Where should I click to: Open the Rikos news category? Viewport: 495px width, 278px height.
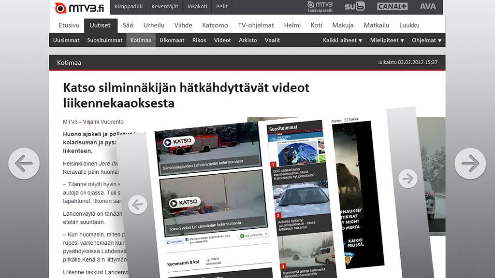pyautogui.click(x=199, y=40)
